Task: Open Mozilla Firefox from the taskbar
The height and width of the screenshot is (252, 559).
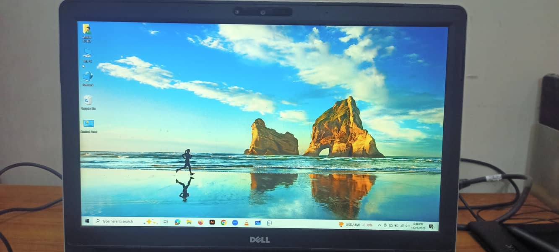Action: [200, 221]
